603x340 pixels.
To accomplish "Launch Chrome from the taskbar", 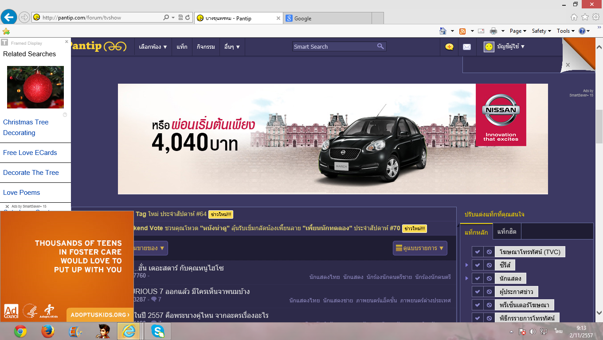I will tap(20, 331).
